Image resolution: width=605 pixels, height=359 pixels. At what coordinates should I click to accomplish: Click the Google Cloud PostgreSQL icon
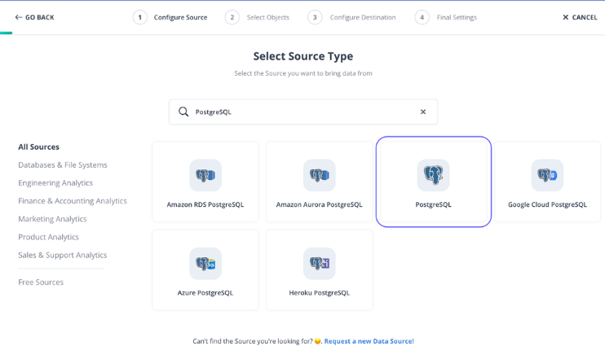(x=547, y=175)
